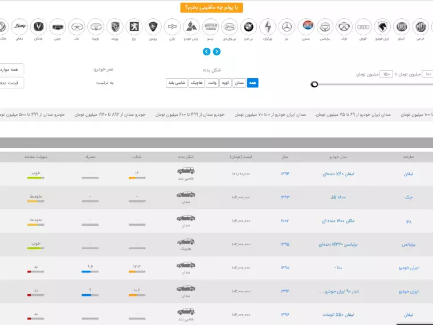Viewport: 433px width, 325px height.
Task: Select the Toyota brand logo
Action: [96, 27]
